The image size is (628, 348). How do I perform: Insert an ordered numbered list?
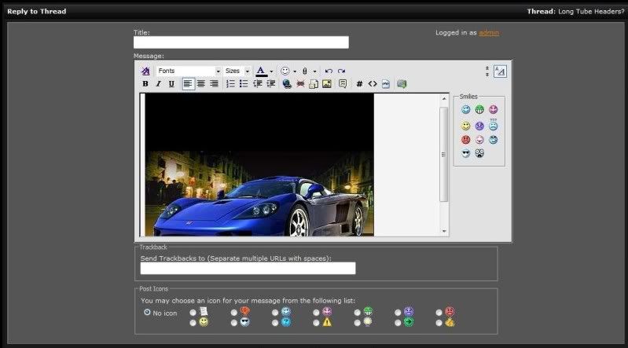(230, 84)
